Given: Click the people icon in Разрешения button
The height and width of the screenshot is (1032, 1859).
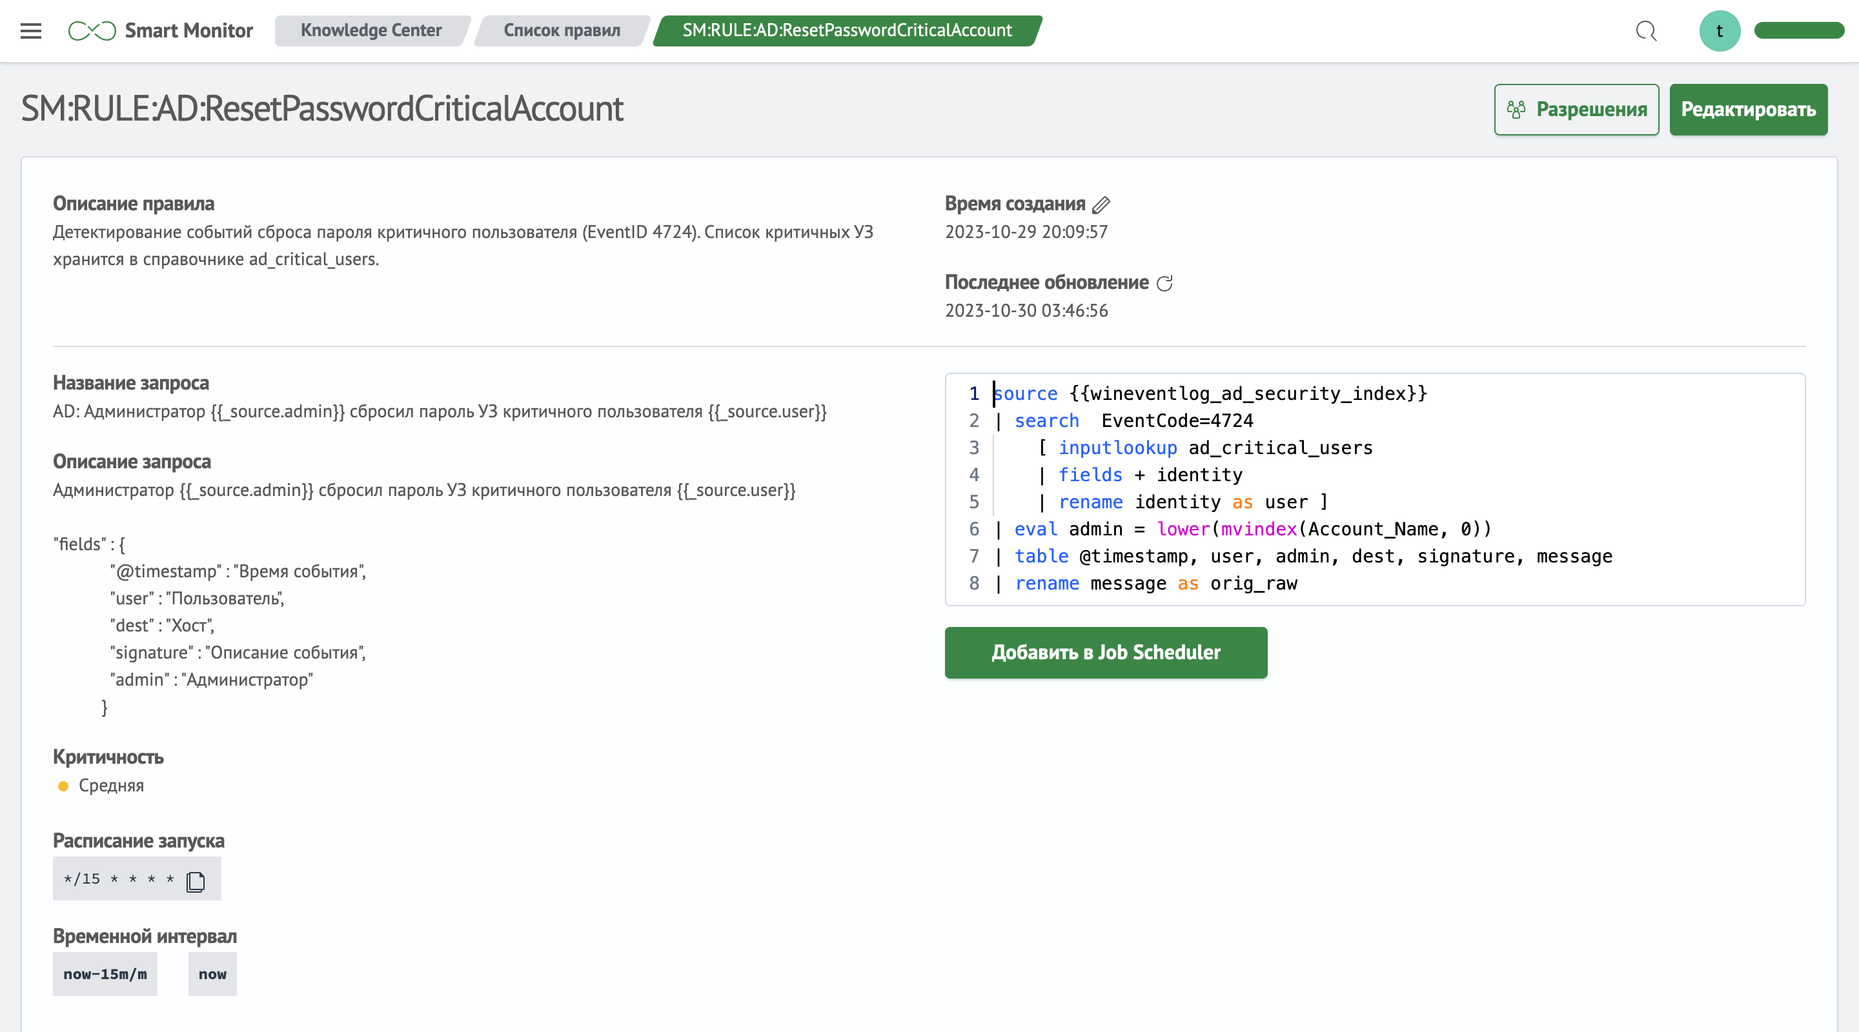Looking at the screenshot, I should tap(1516, 110).
